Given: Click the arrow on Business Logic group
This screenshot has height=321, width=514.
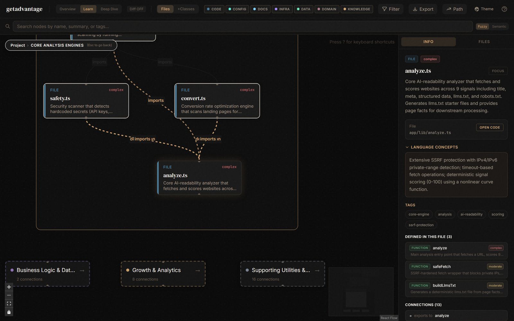Looking at the screenshot, I should [82, 271].
